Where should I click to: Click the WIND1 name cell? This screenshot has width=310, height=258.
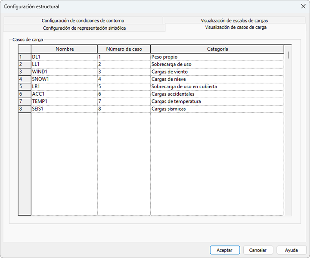coord(65,72)
